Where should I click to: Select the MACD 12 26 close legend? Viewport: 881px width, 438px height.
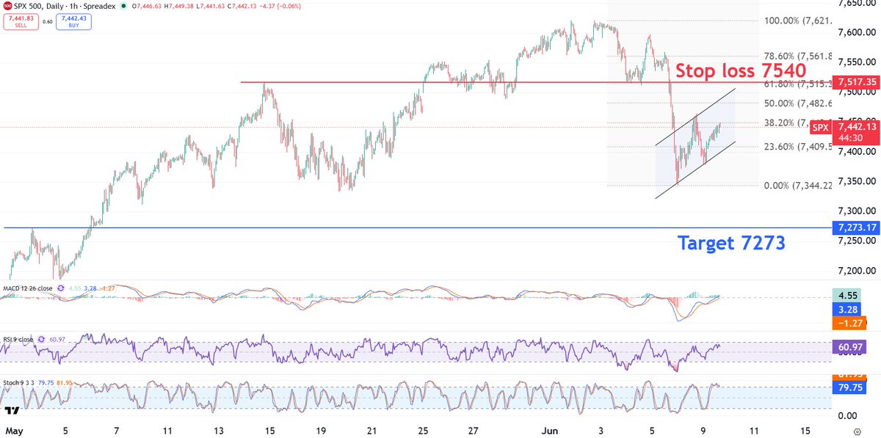(x=26, y=288)
